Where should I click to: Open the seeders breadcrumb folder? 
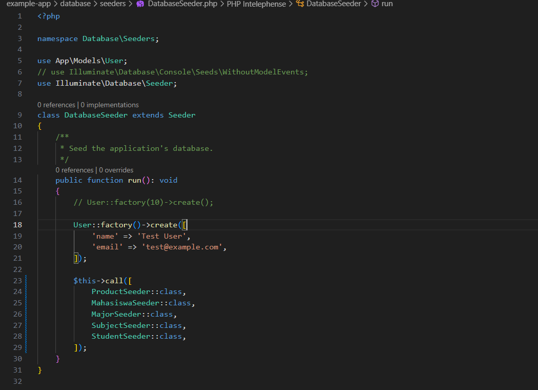click(113, 4)
